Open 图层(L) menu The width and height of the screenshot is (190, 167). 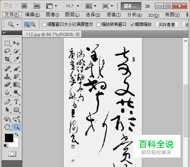[x=72, y=15]
